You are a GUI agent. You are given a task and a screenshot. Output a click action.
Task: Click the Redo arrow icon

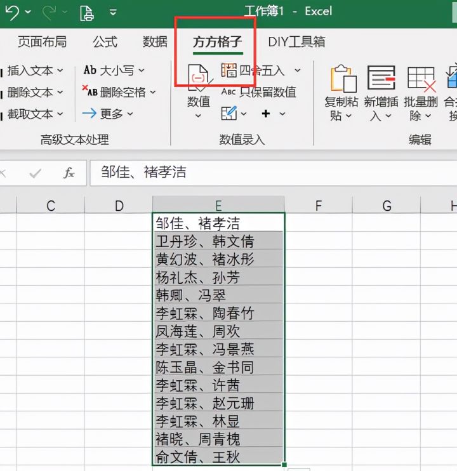[50, 13]
